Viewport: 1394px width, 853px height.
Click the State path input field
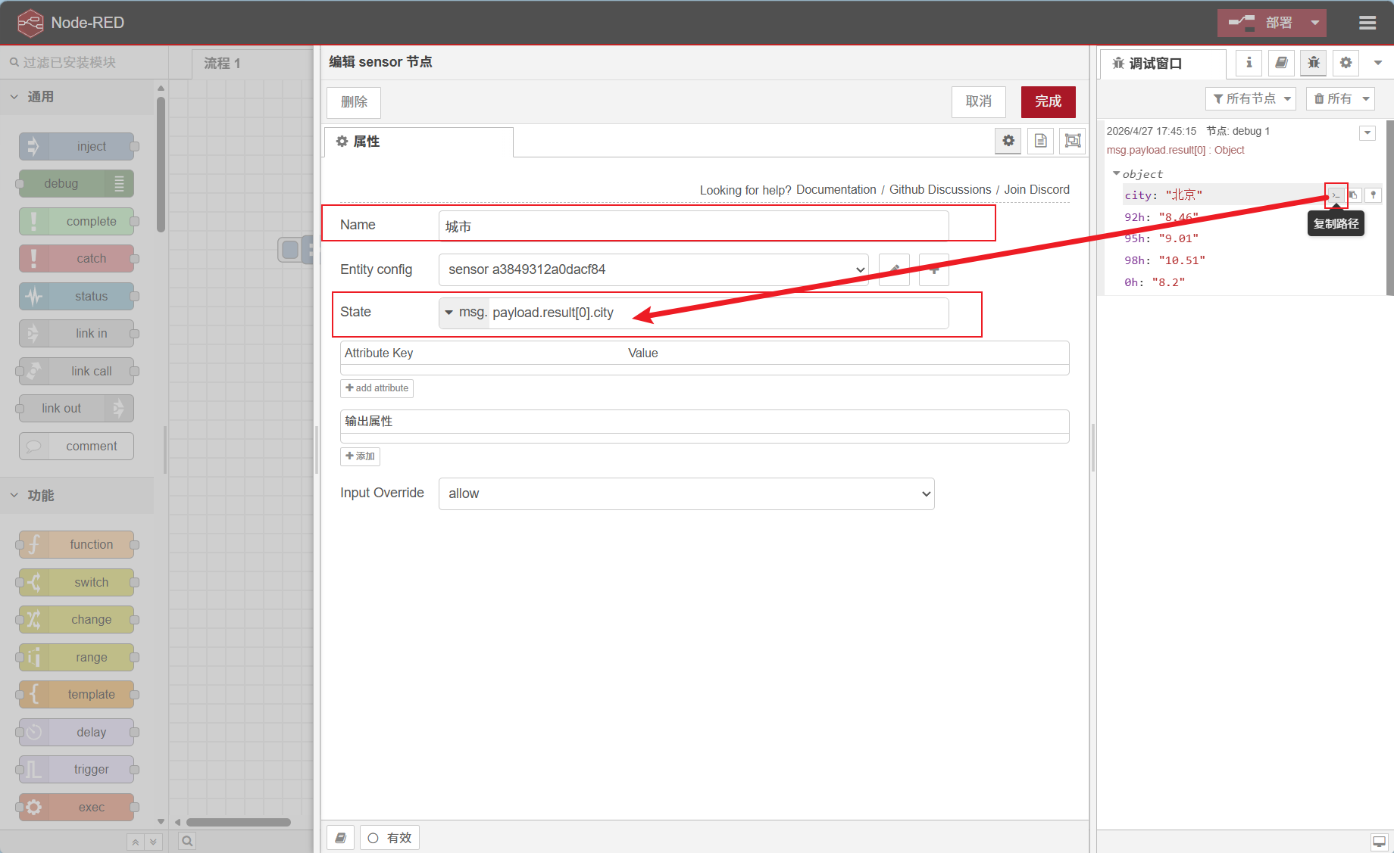click(x=718, y=313)
